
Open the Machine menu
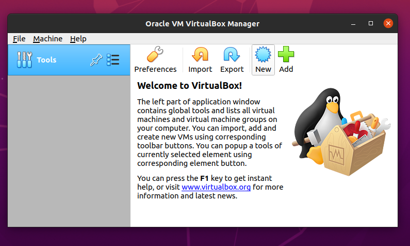(47, 39)
